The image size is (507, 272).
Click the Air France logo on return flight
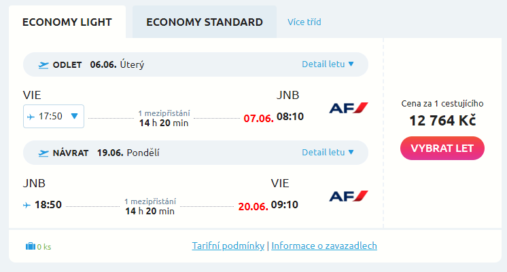pyautogui.click(x=349, y=196)
